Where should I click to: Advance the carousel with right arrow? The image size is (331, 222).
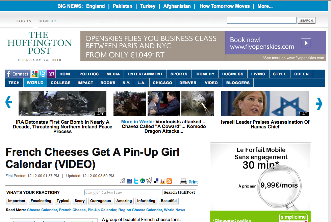coord(319,104)
